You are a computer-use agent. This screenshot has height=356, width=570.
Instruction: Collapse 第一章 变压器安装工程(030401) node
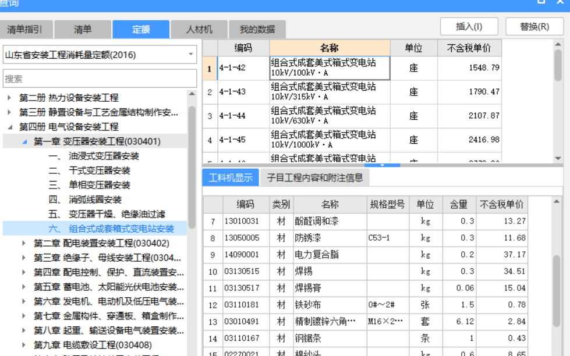click(x=24, y=141)
